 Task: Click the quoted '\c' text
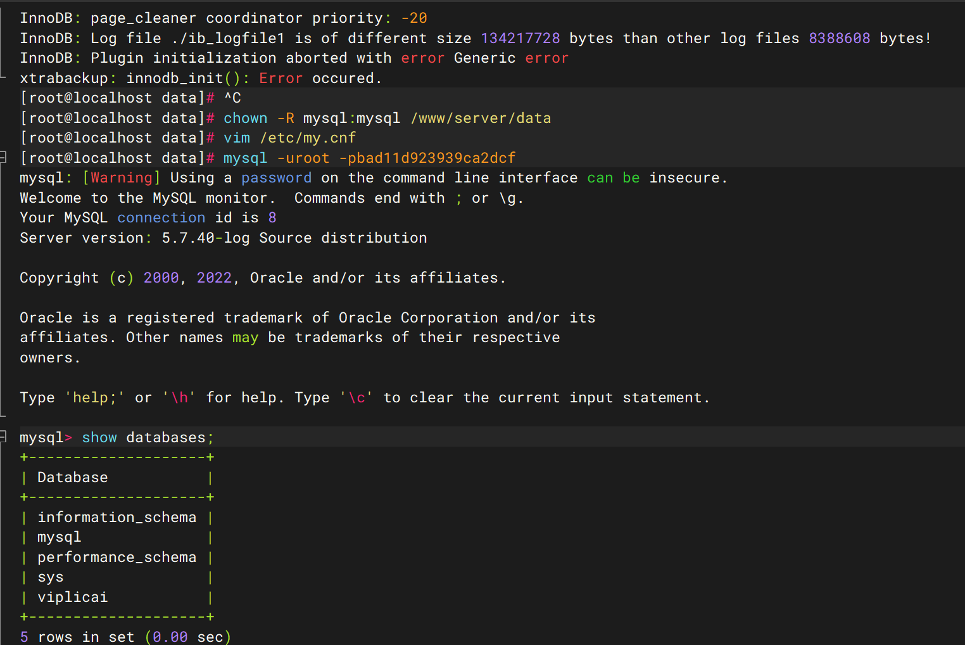tap(356, 398)
